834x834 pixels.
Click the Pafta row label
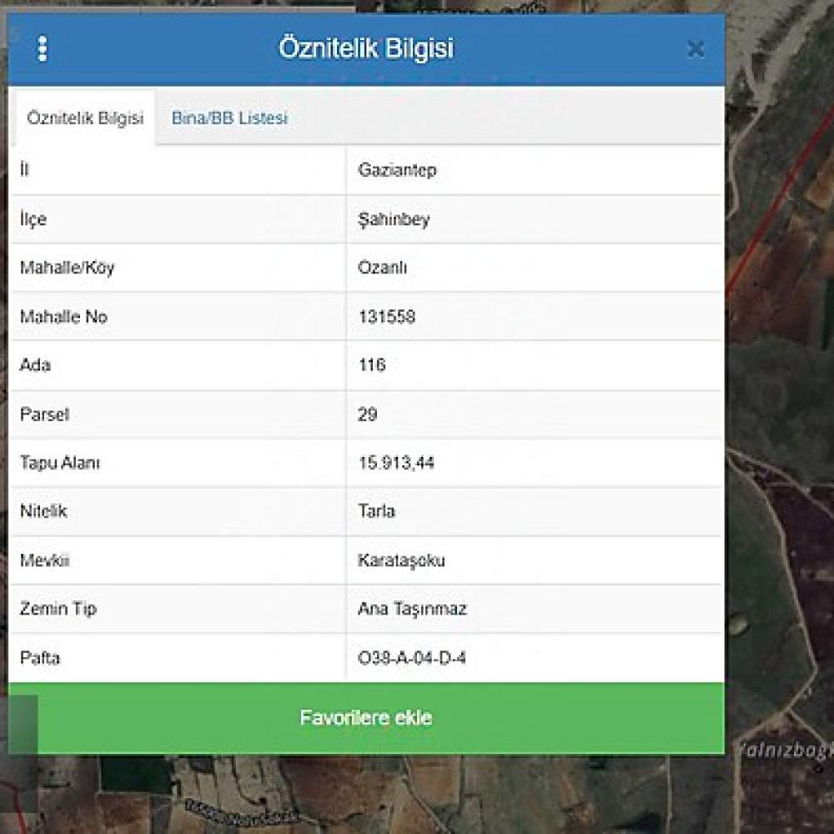click(40, 658)
